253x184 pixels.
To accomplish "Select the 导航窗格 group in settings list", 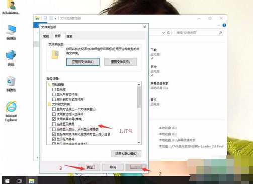I will pyautogui.click(x=58, y=85).
